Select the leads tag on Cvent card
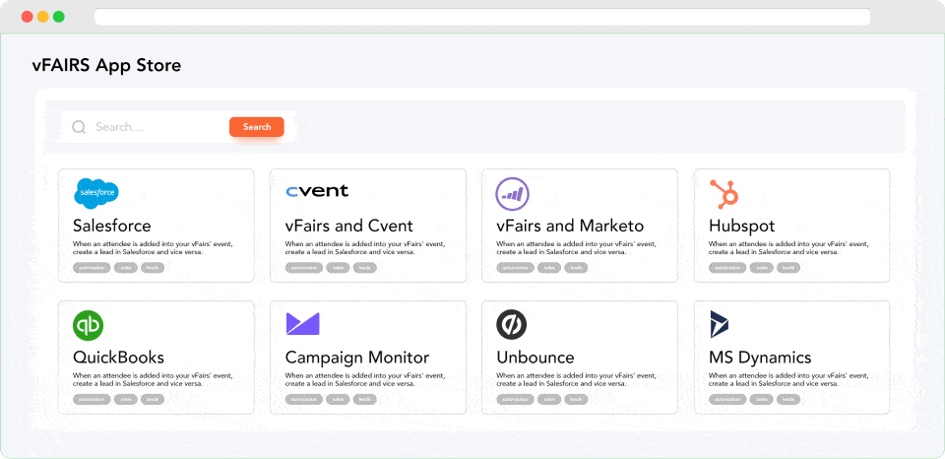Screen dimensions: 945x459 click(x=364, y=268)
